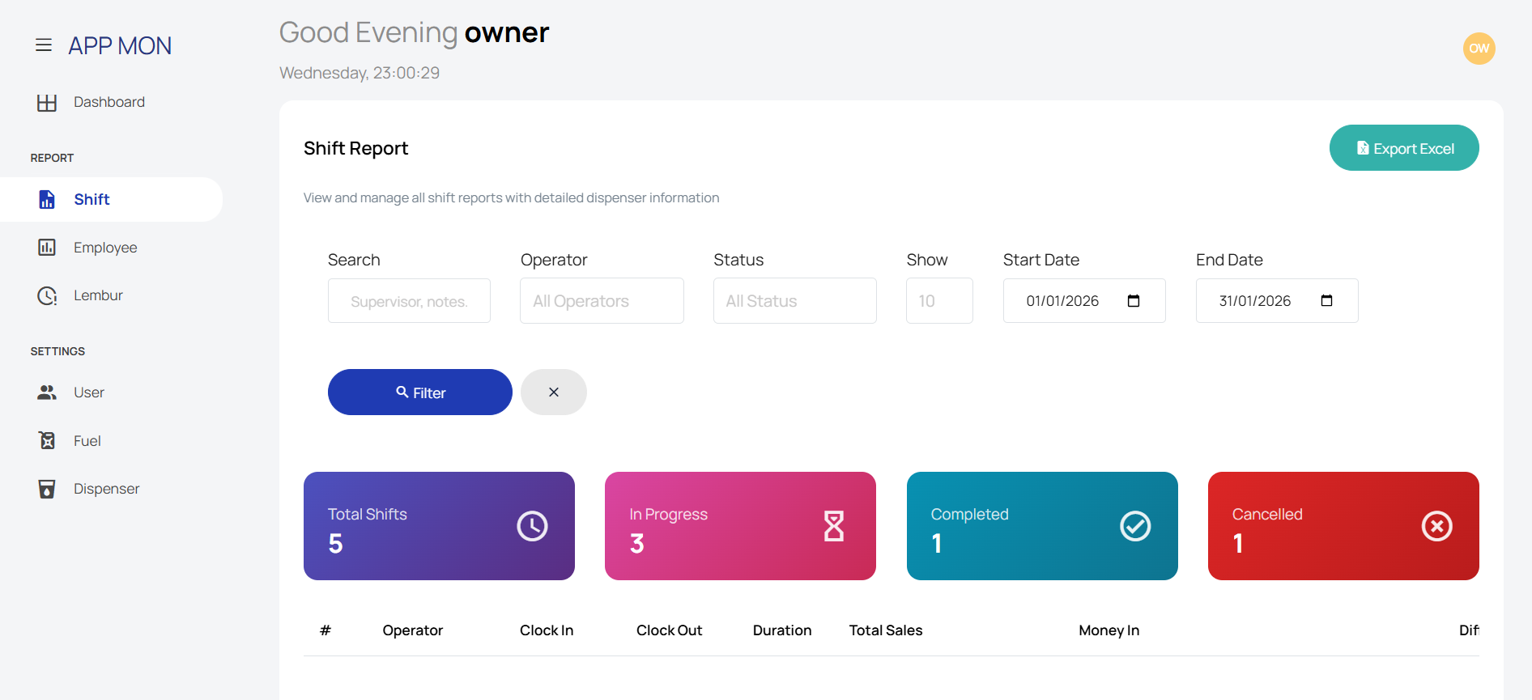This screenshot has height=700, width=1532.
Task: Open the End Date calendar picker
Action: pyautogui.click(x=1326, y=301)
